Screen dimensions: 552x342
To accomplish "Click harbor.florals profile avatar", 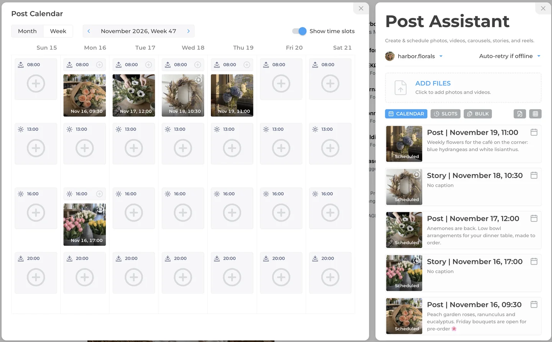I will click(390, 56).
